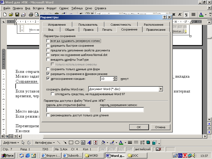Click the Line Color brush swatch

[x=112, y=143]
